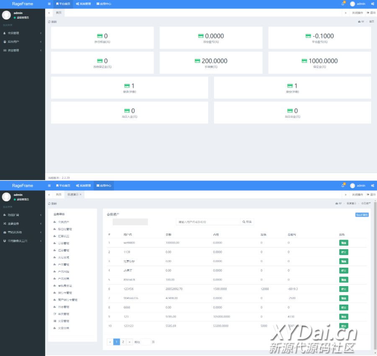
Task: Click the 营销及活动 icon in sidebar
Action: (x=5, y=232)
